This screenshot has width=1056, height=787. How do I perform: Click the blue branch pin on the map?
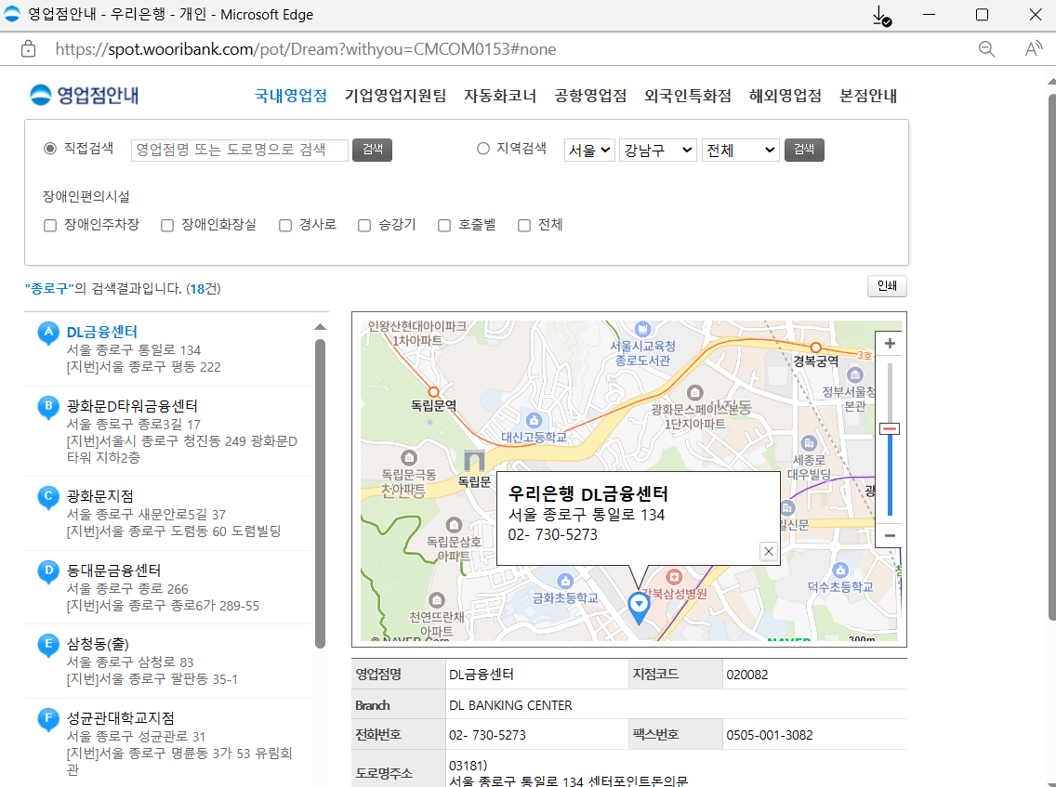click(639, 607)
